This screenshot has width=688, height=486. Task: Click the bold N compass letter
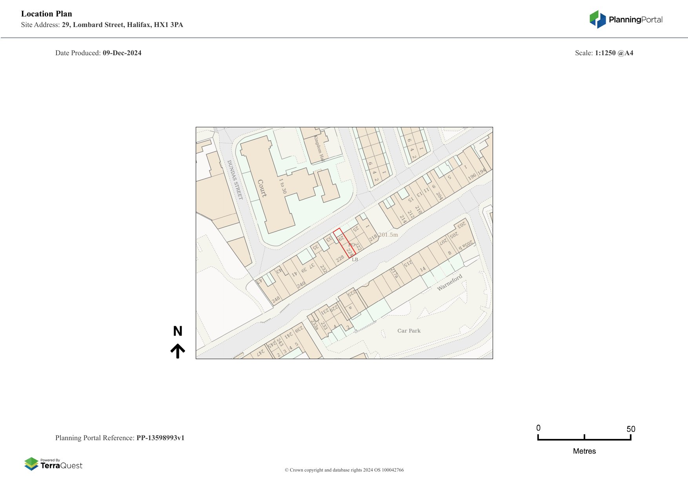point(178,331)
